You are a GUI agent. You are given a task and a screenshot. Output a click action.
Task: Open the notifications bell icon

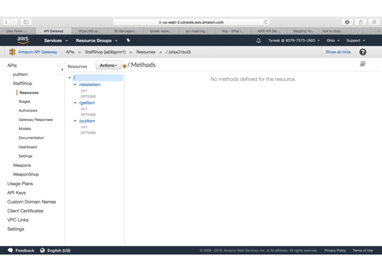(x=258, y=41)
